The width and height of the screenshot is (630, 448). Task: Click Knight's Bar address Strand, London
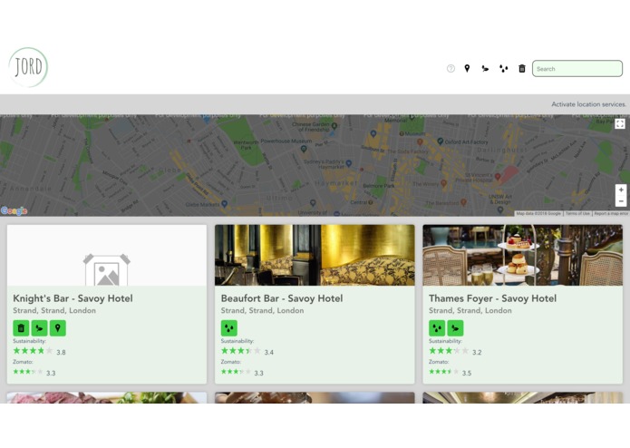(54, 310)
